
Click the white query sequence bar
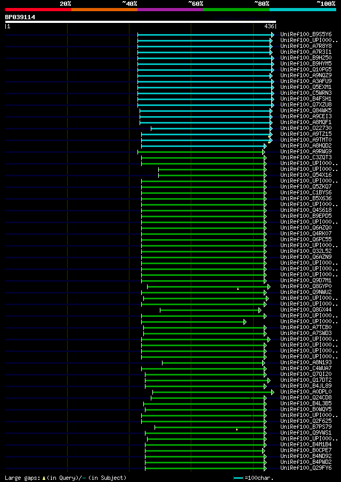pos(141,22)
